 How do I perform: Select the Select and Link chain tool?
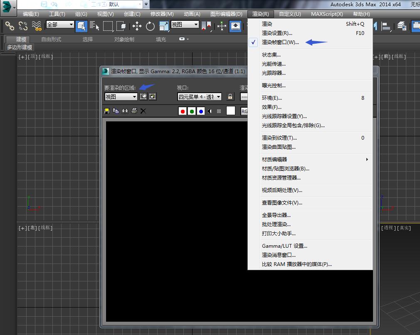pos(9,26)
